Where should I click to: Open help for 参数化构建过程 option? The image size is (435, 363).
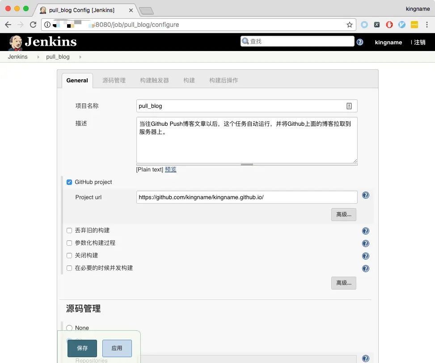[366, 243]
